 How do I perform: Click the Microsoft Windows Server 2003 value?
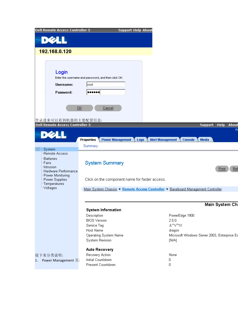point(203,235)
